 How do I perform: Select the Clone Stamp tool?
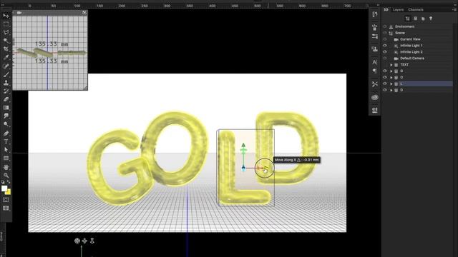click(6, 83)
